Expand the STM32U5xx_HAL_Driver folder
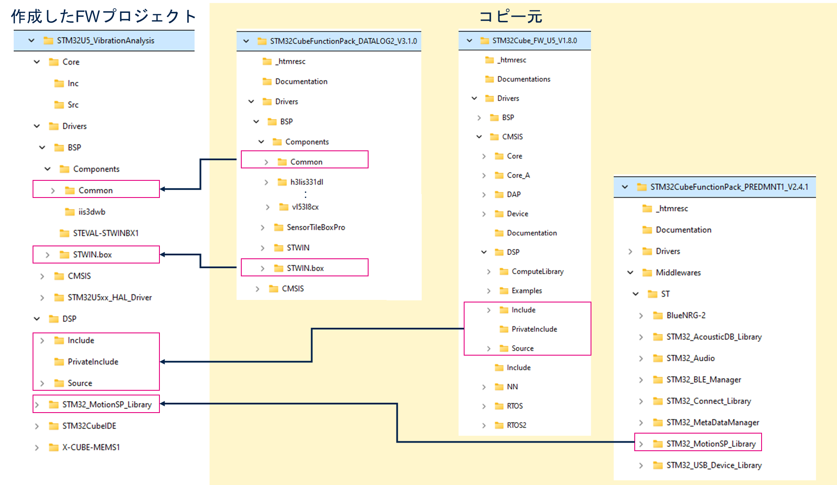Image resolution: width=837 pixels, height=485 pixels. tap(42, 297)
